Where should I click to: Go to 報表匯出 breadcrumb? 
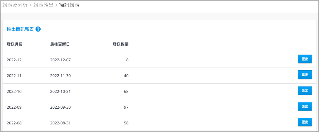click(x=43, y=5)
